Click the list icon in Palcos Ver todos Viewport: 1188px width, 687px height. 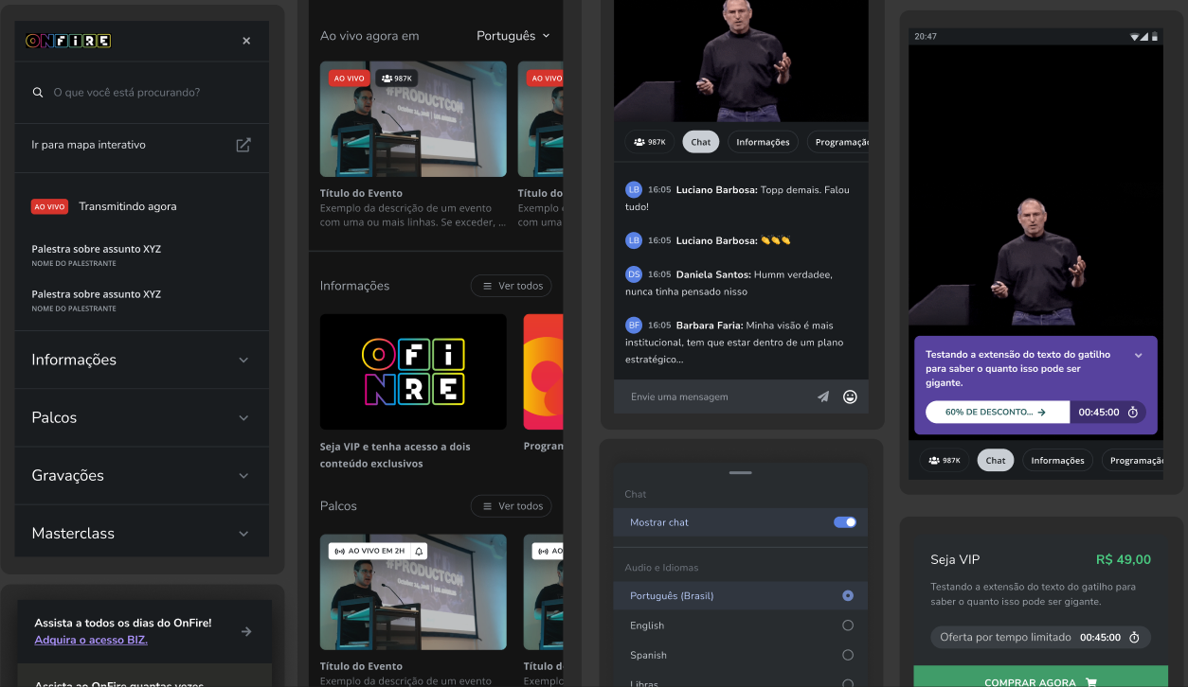click(x=488, y=506)
